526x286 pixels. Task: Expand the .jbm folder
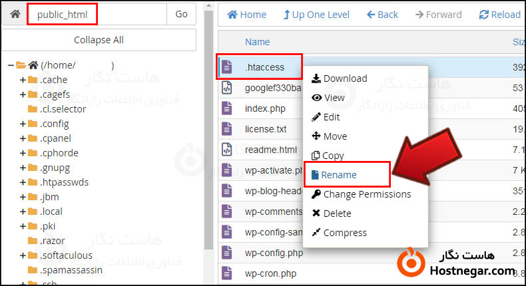23,197
